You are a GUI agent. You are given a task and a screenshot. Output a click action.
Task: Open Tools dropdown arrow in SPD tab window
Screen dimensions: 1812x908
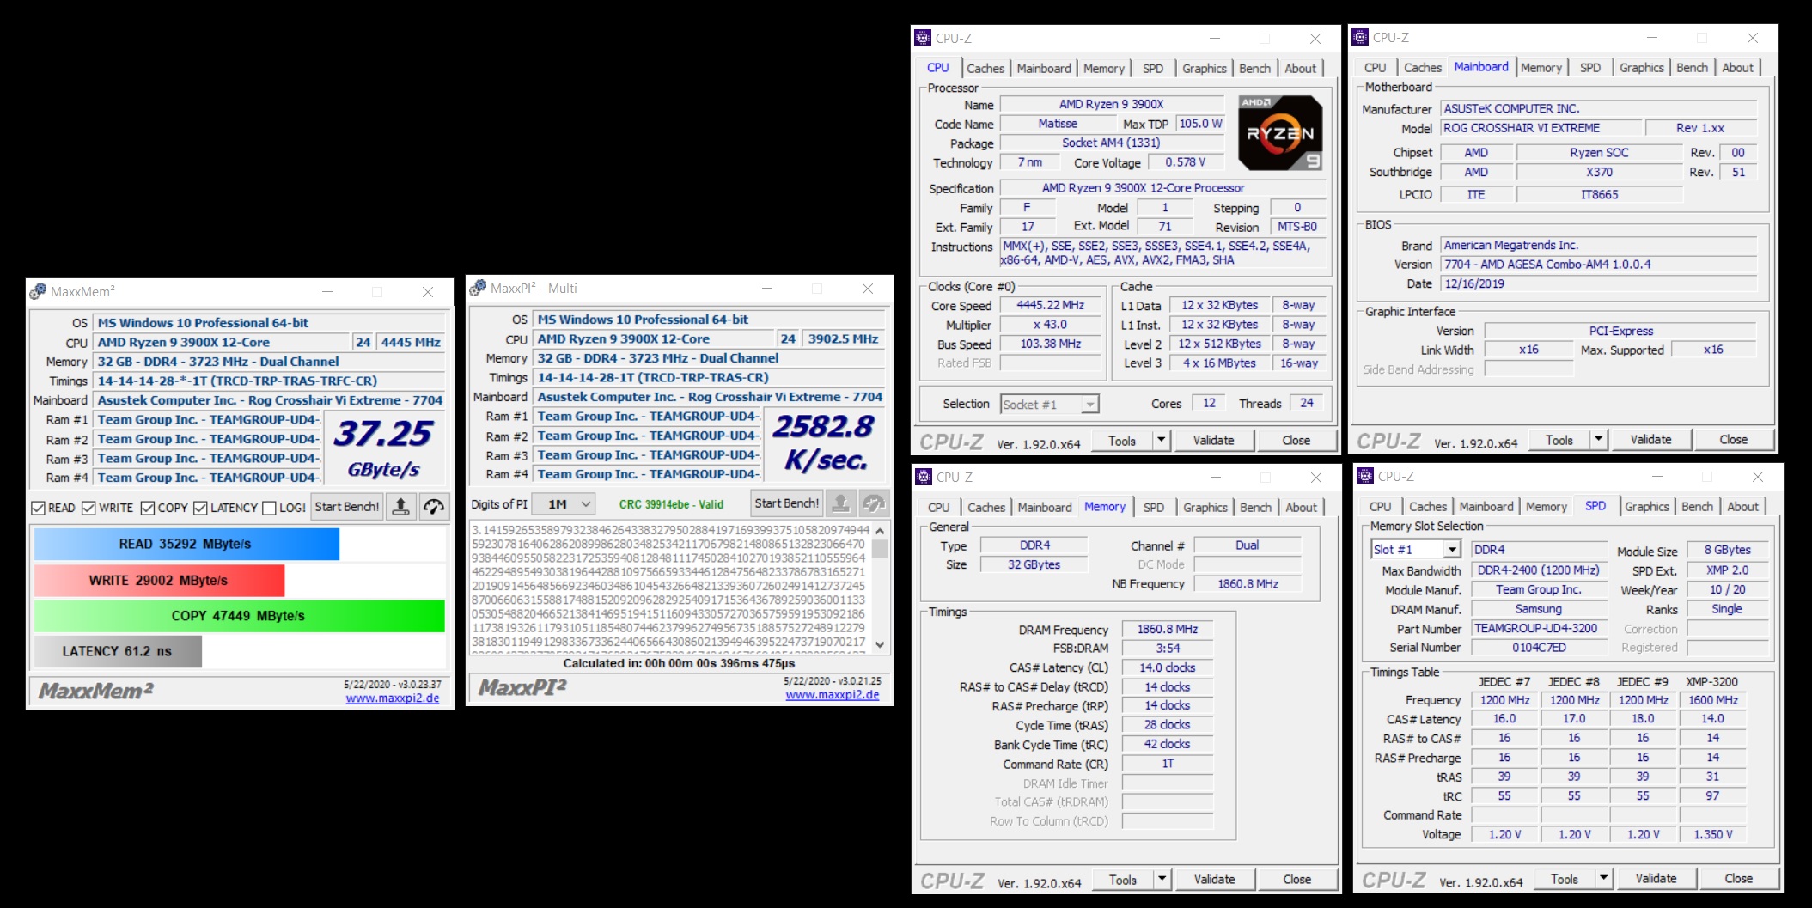click(x=1603, y=878)
